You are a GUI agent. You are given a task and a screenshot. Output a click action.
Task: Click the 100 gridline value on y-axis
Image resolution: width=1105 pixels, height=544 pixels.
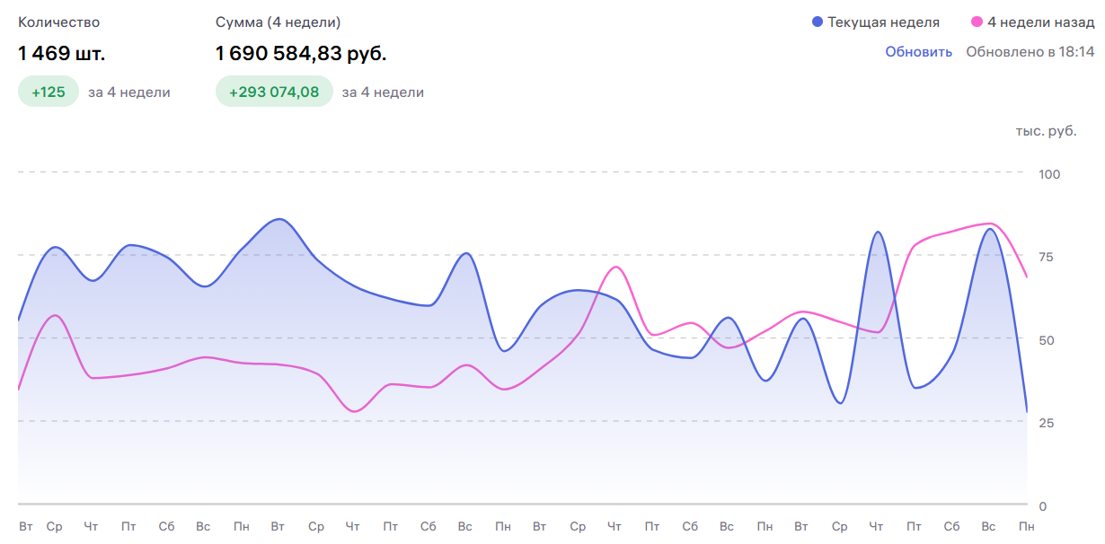tap(1049, 174)
